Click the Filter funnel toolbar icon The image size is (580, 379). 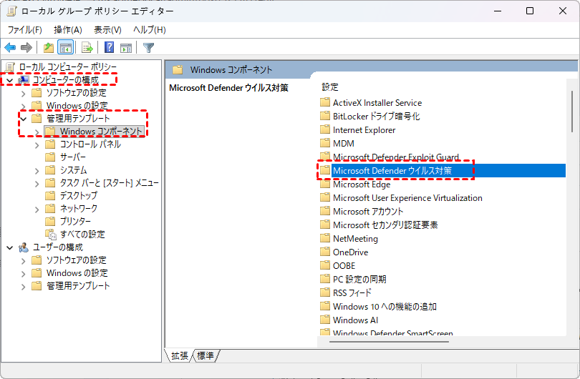pyautogui.click(x=148, y=48)
